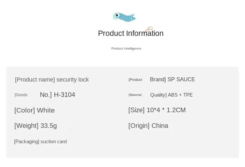Image resolution: width=245 pixels, height=167 pixels.
Task: Select the ABS + TPE material text
Action: pyautogui.click(x=180, y=95)
